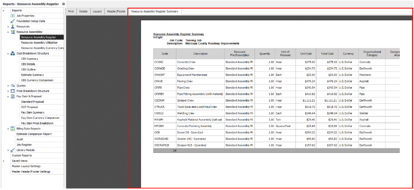Viewport: 414px width, 190px height.
Task: Open Resource Assembly Currency Comparison report
Action: tap(42, 48)
